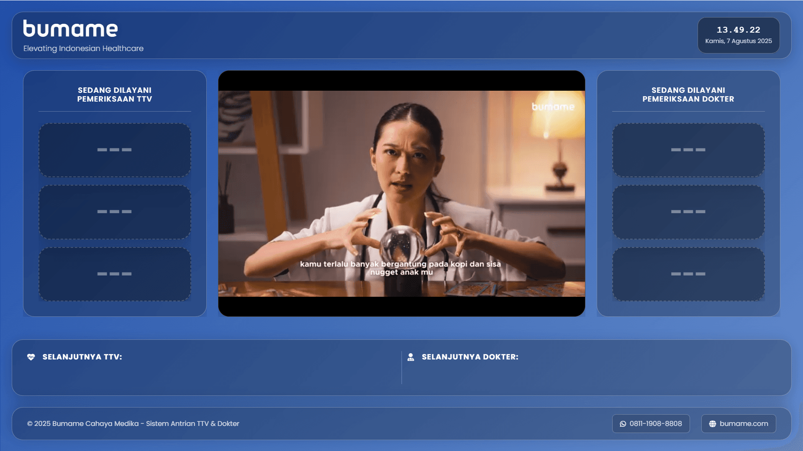The image size is (803, 451).
Task: Click the Selanjutnya Dokter label
Action: (470, 357)
